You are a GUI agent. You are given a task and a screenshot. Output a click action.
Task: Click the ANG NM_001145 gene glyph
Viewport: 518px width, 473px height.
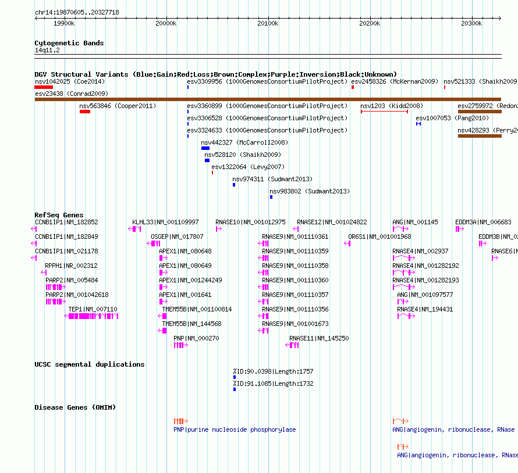point(400,229)
